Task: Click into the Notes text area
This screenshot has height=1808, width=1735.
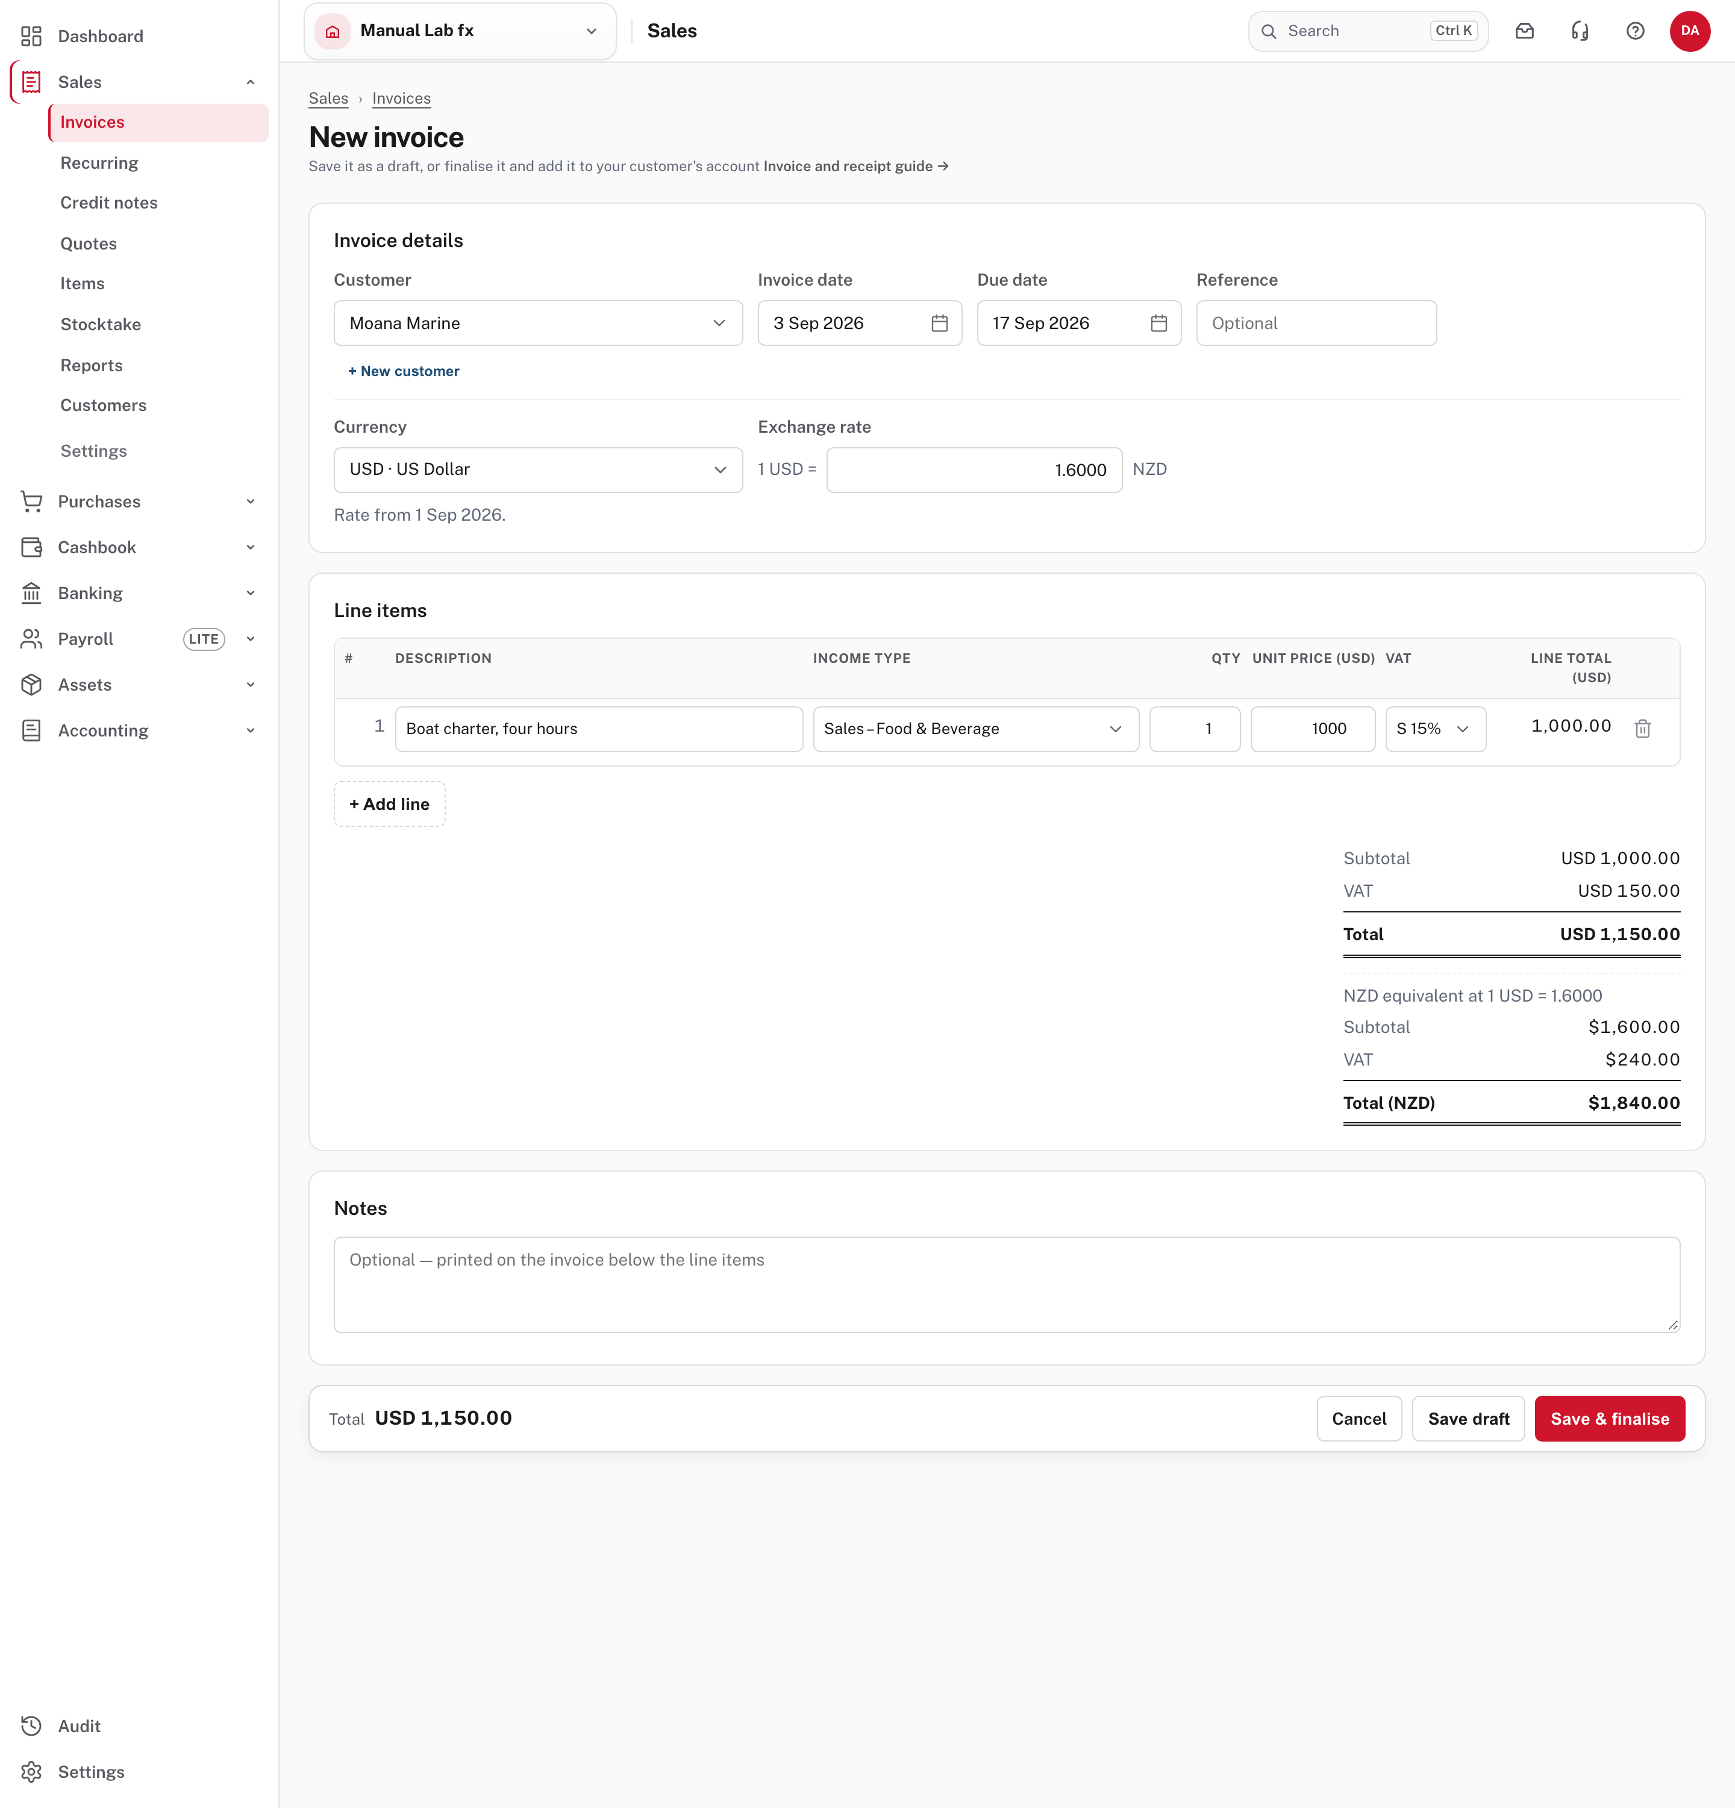Action: (1007, 1285)
